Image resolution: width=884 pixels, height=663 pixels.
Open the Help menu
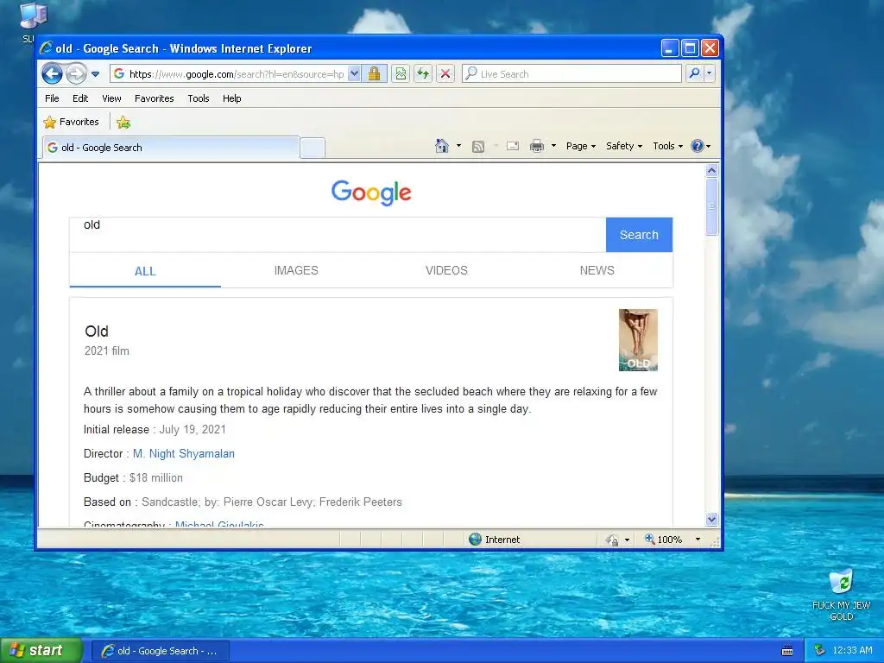point(231,98)
